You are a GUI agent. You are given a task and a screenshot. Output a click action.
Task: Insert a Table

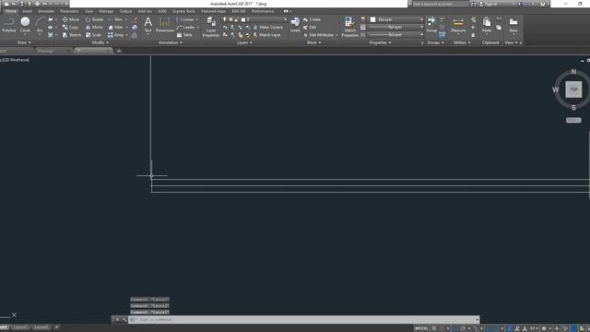tap(184, 35)
